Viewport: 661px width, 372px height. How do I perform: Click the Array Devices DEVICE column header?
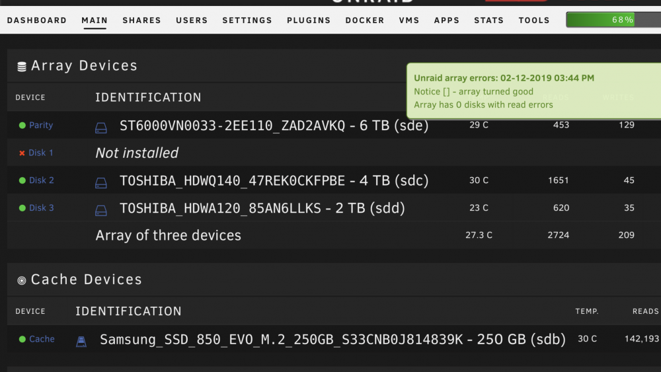pyautogui.click(x=30, y=97)
